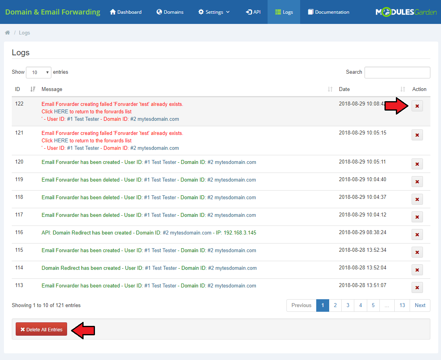The height and width of the screenshot is (360, 441).
Task: Delete log entry 120
Action: pos(417,164)
